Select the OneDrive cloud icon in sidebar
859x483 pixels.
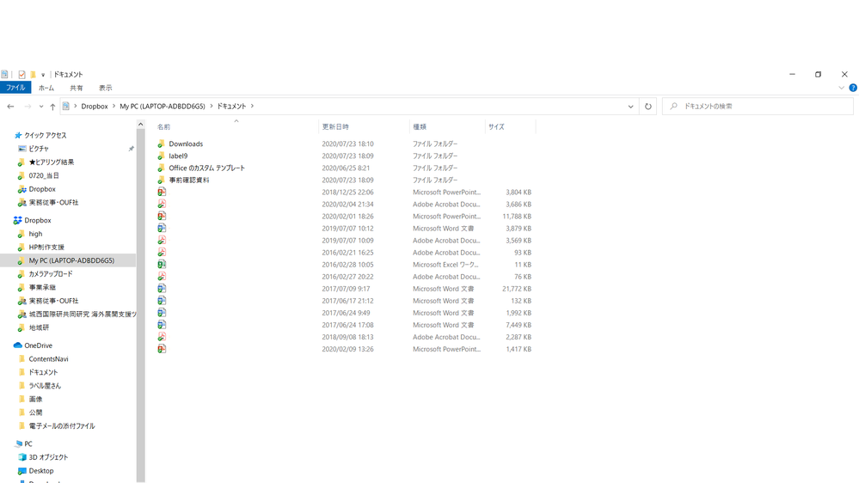(x=18, y=345)
